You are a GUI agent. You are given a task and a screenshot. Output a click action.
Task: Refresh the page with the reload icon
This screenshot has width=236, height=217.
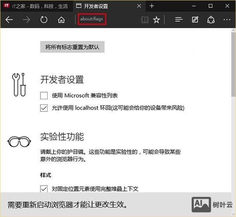pos(44,20)
